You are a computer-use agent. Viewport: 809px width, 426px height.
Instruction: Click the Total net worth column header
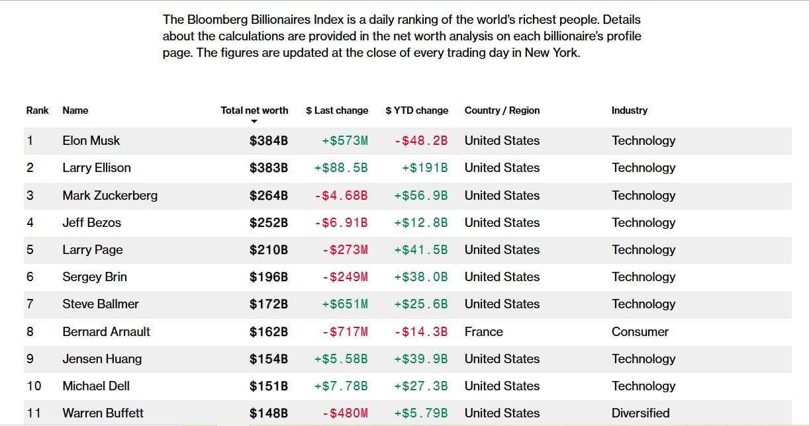click(x=254, y=110)
